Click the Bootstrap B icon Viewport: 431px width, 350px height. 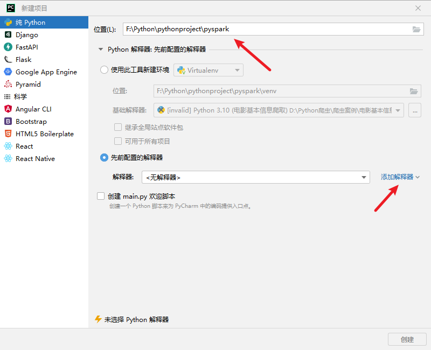point(8,121)
